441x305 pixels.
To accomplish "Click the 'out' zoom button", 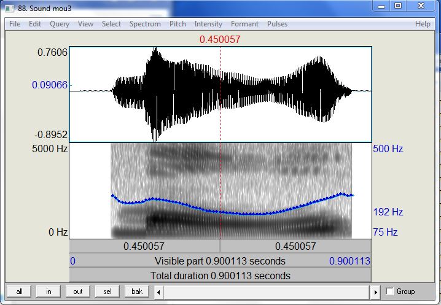I will (78, 291).
